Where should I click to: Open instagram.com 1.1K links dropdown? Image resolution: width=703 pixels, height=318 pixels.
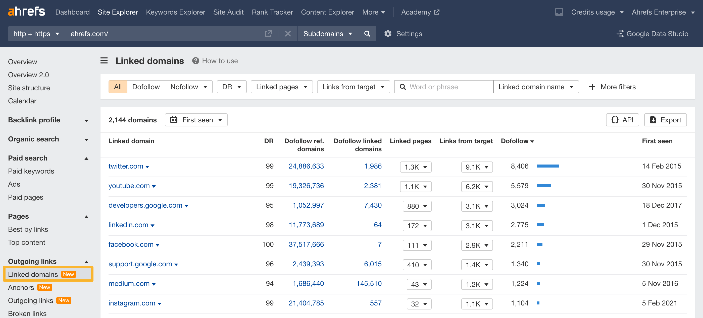(477, 304)
